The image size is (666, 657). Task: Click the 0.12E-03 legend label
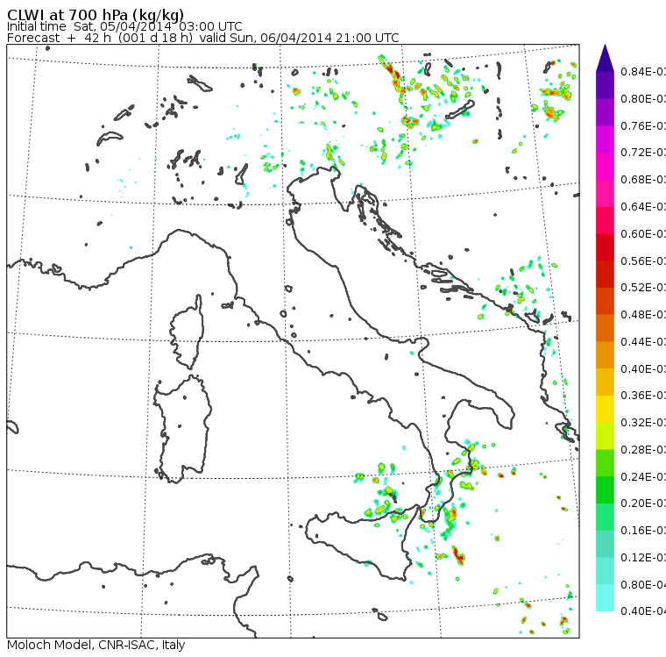click(643, 558)
